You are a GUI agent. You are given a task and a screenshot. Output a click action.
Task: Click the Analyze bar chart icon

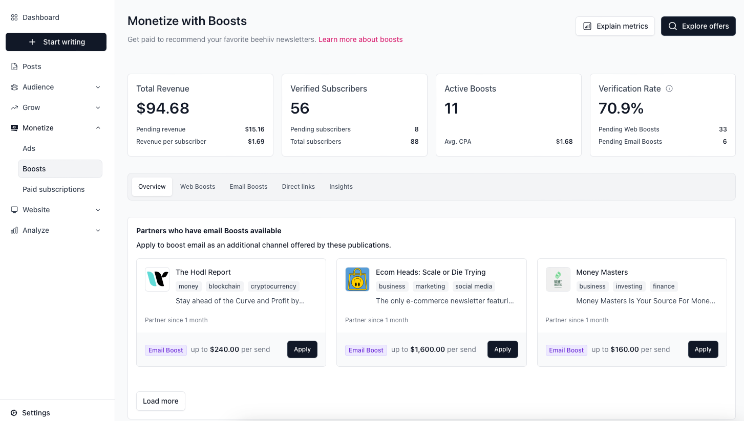(14, 230)
